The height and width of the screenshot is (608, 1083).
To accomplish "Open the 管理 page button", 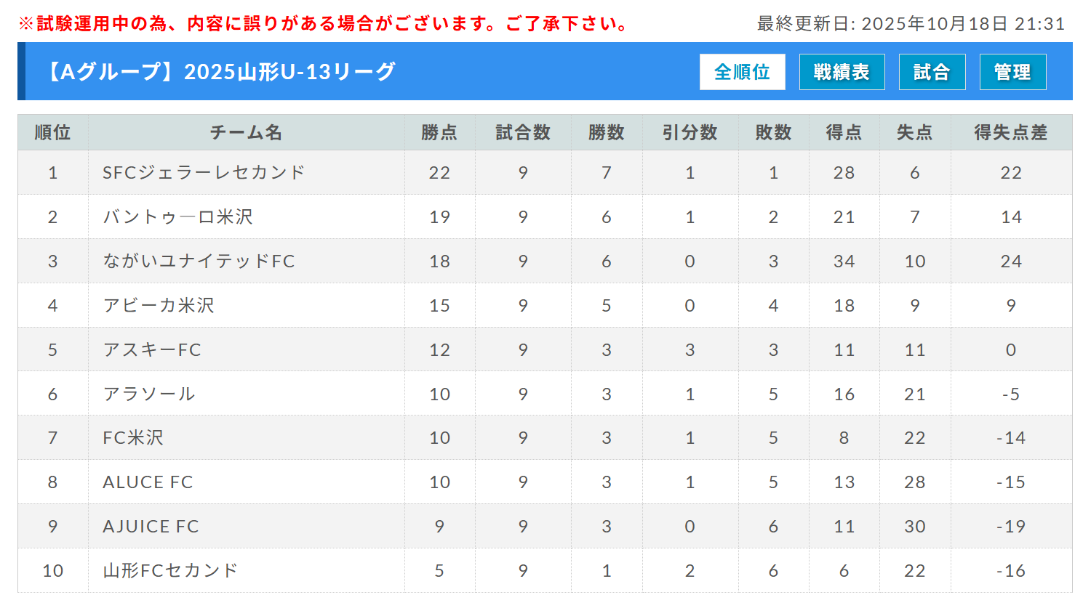I will [x=1012, y=72].
